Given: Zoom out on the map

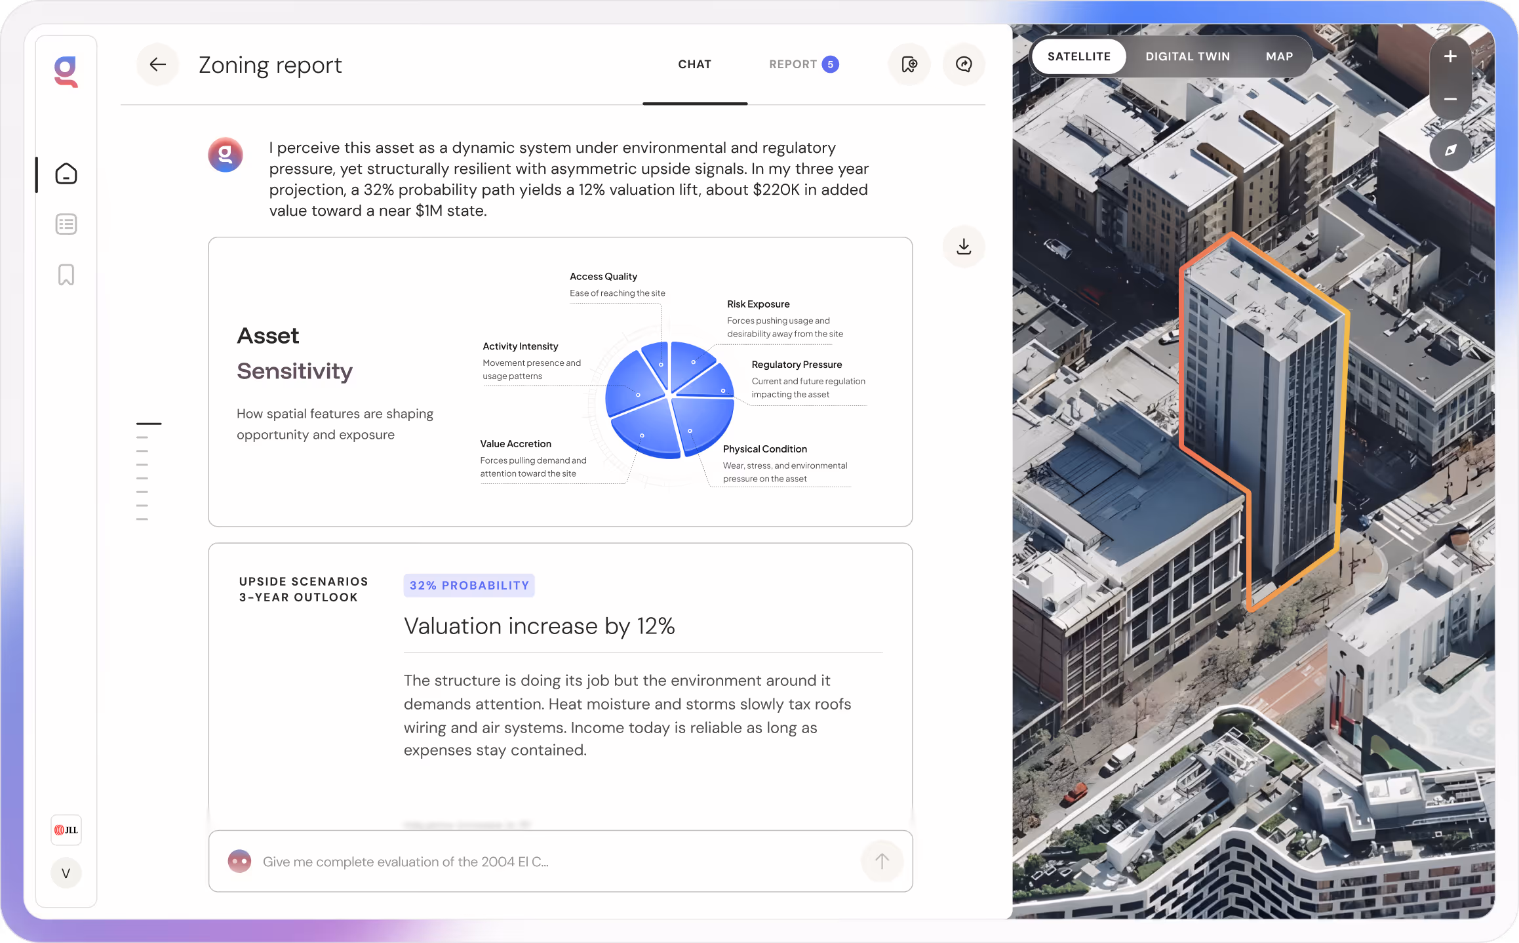Looking at the screenshot, I should [1450, 100].
